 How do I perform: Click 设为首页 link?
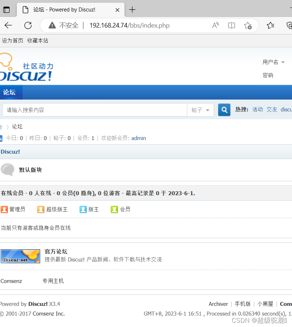point(13,40)
